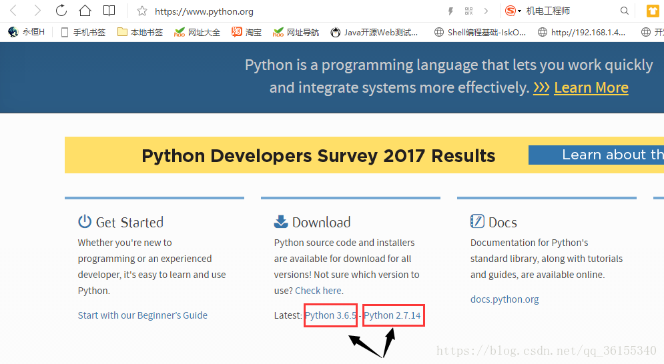Open the Get Started heading
Viewport: 664px width, 364px height.
(129, 222)
